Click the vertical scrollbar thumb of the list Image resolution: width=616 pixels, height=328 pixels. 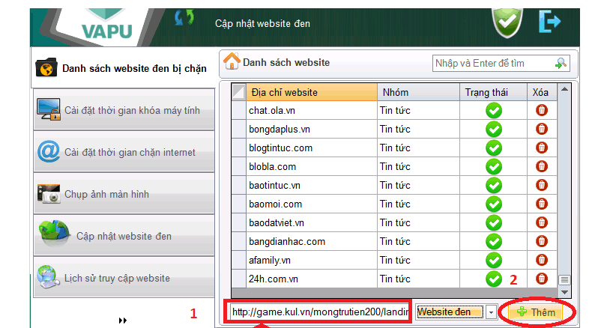click(564, 280)
